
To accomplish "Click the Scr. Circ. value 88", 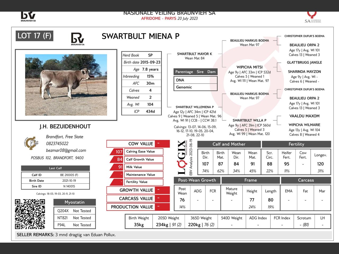I will (270, 164).
